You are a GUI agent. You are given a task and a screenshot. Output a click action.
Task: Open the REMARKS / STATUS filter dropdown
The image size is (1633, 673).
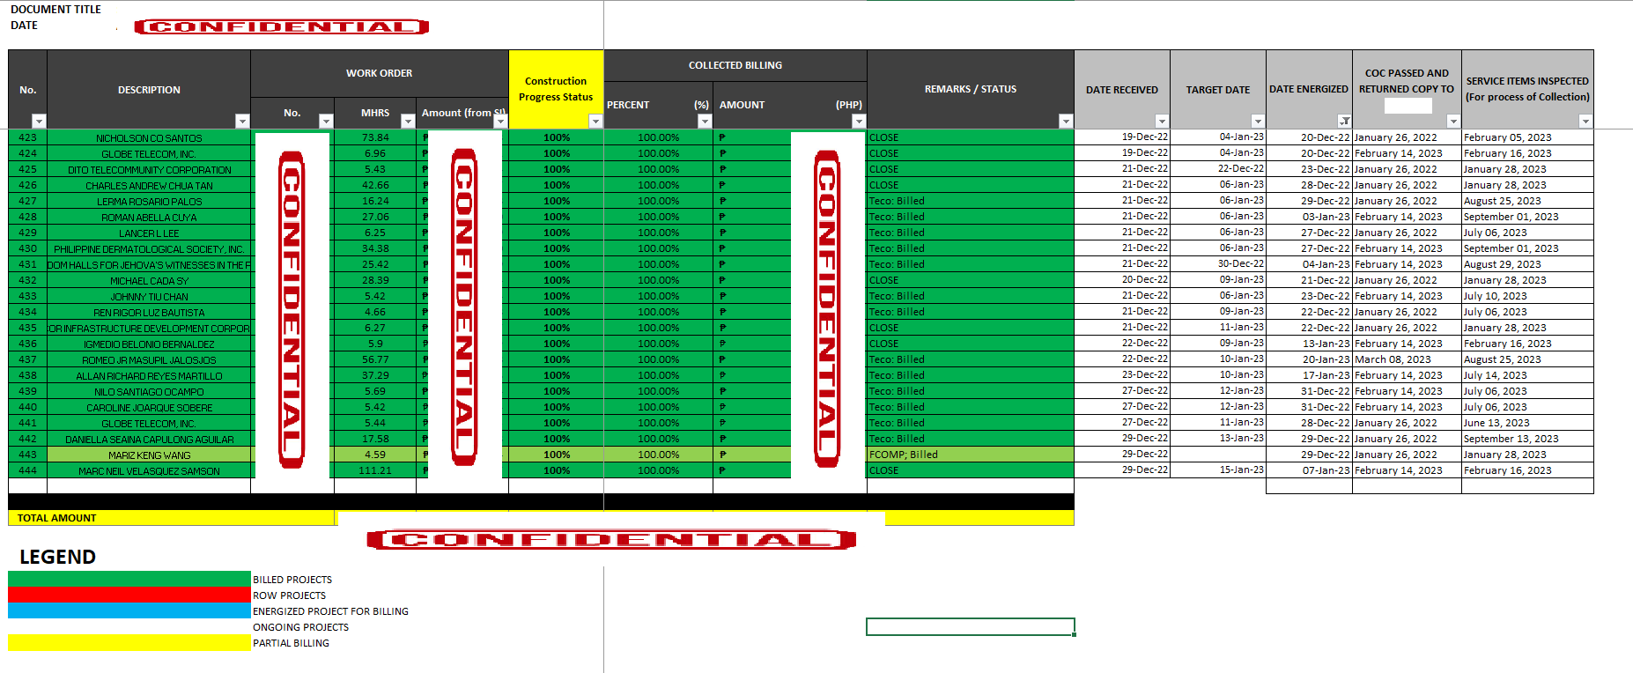(x=1066, y=121)
